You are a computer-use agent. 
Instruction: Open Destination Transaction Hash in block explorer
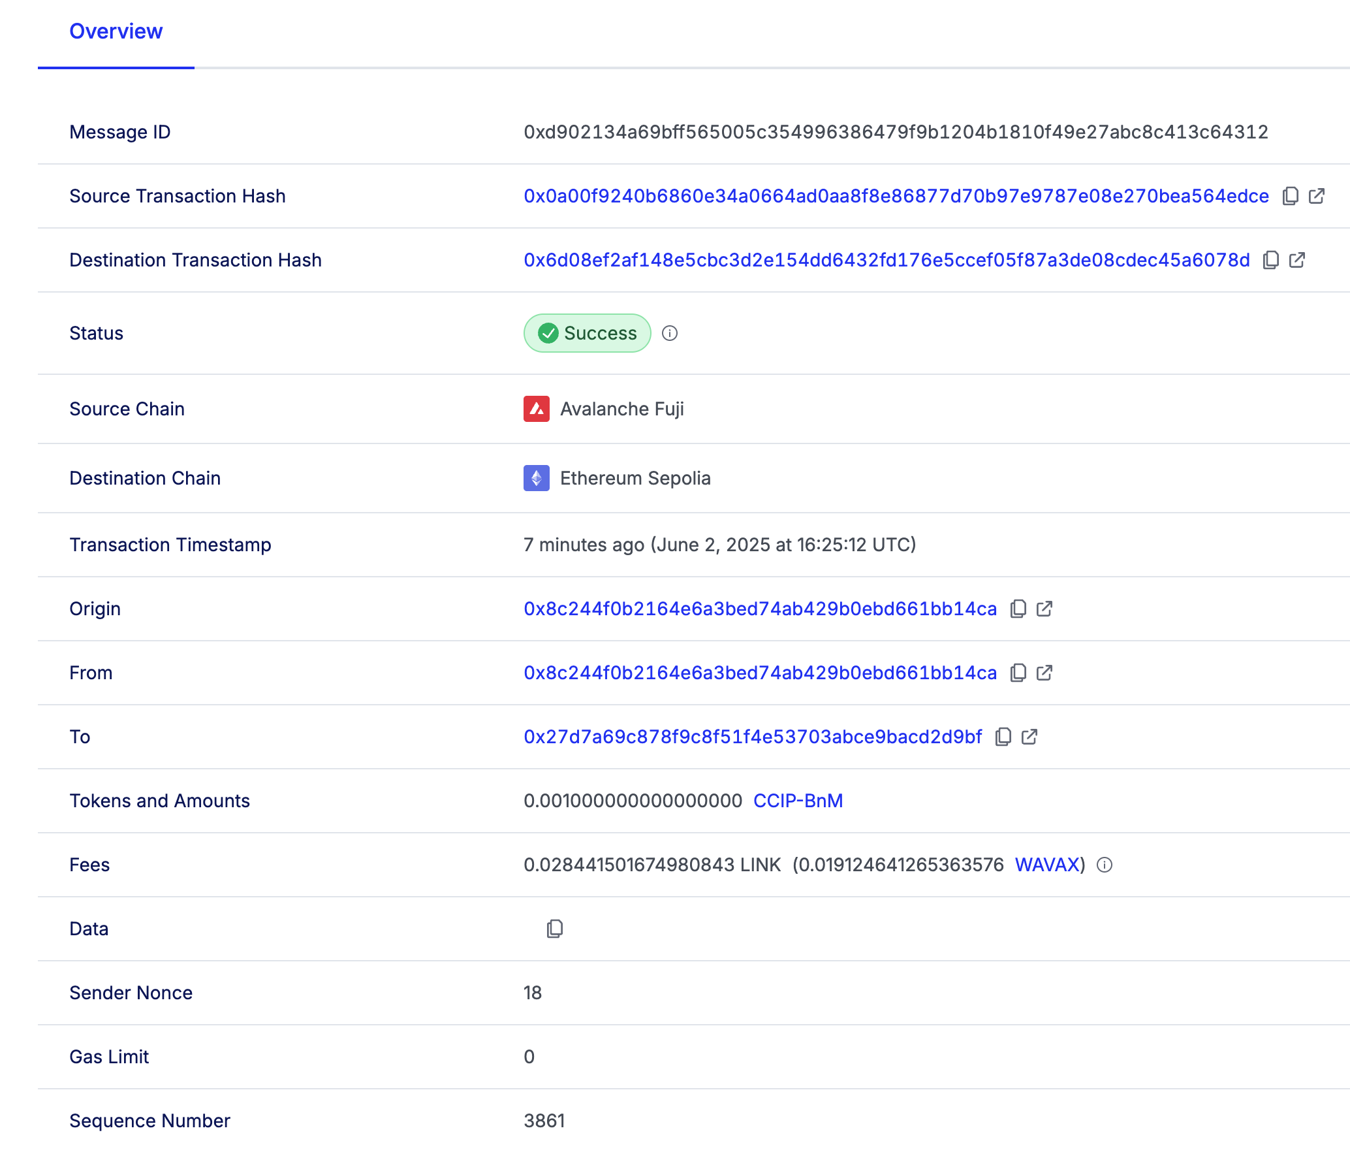1296,259
